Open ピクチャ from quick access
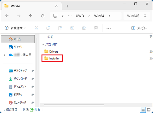 coord(15,94)
